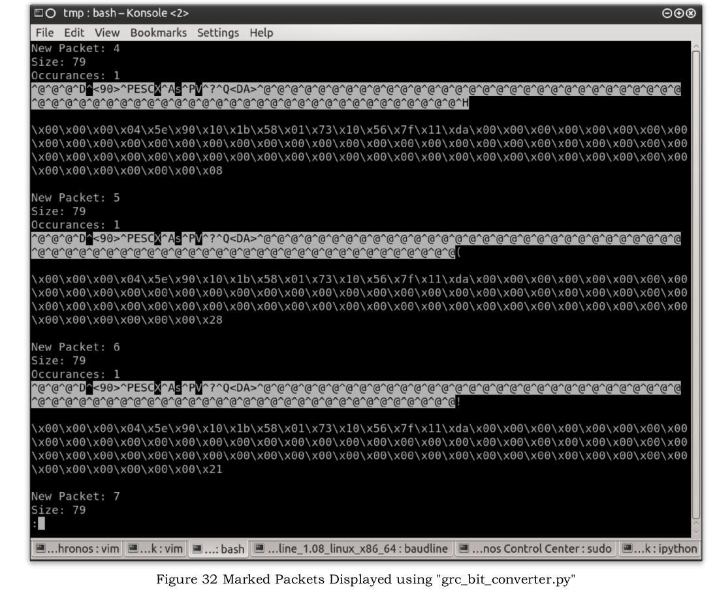Click the Konsole window menu icon in titlebar
Viewport: 715px width, 592px height.
pyautogui.click(x=39, y=13)
